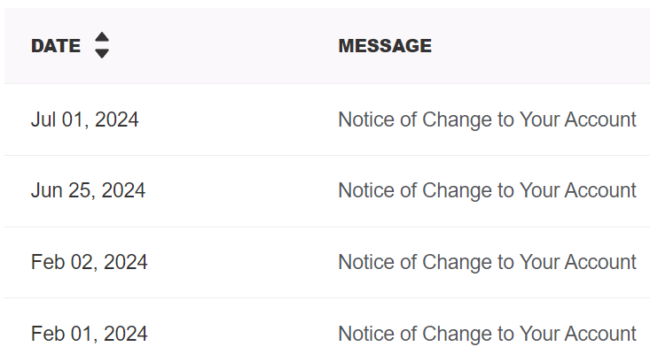Image resolution: width=650 pixels, height=362 pixels.
Task: Select the Feb 02, 2024 date cell
Action: point(89,262)
